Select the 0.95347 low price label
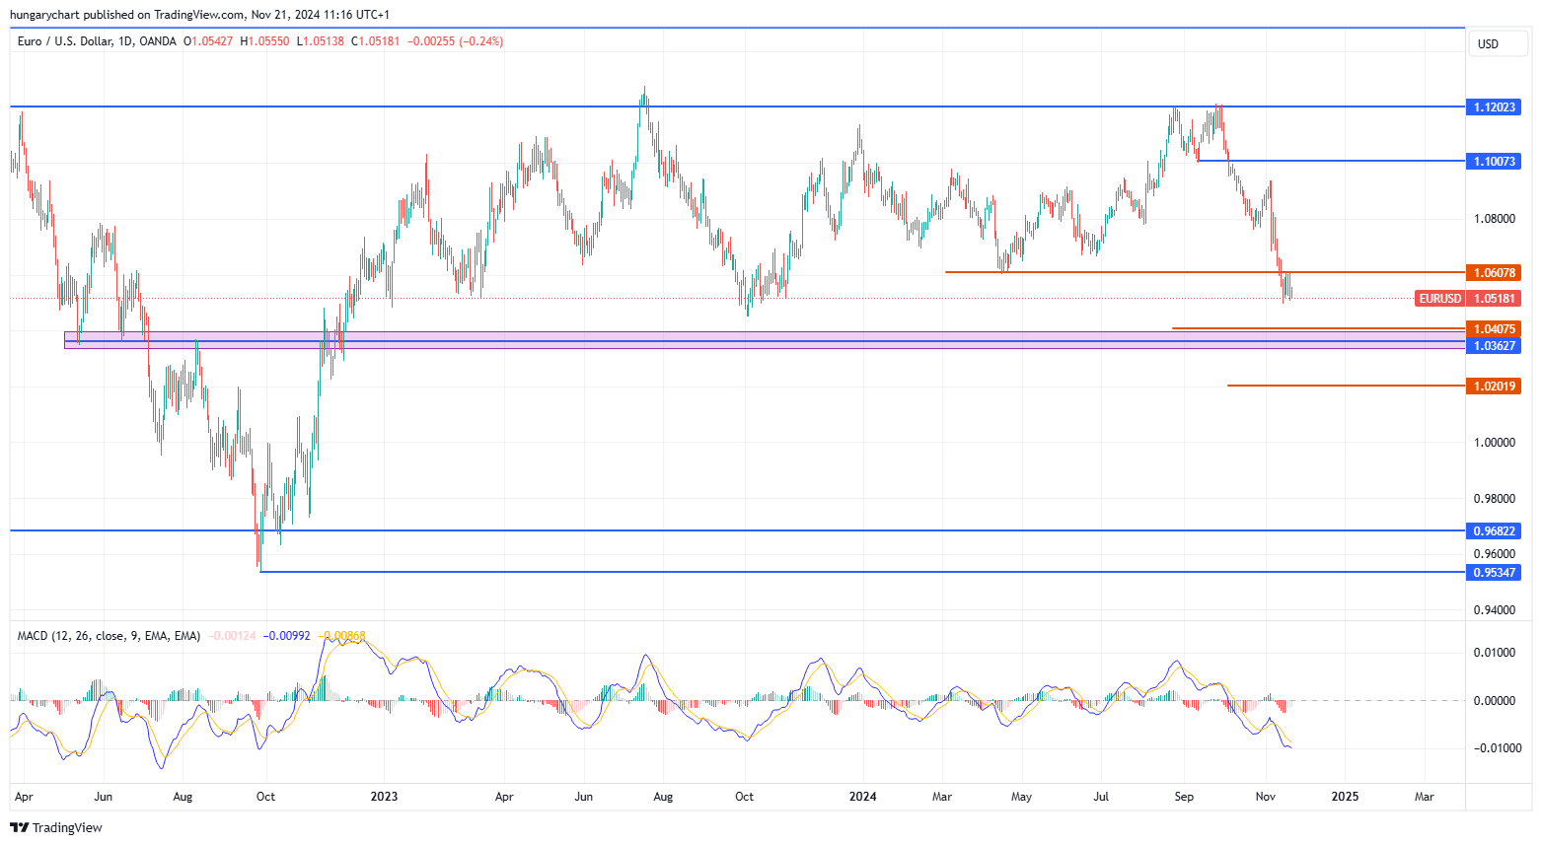 [1494, 572]
